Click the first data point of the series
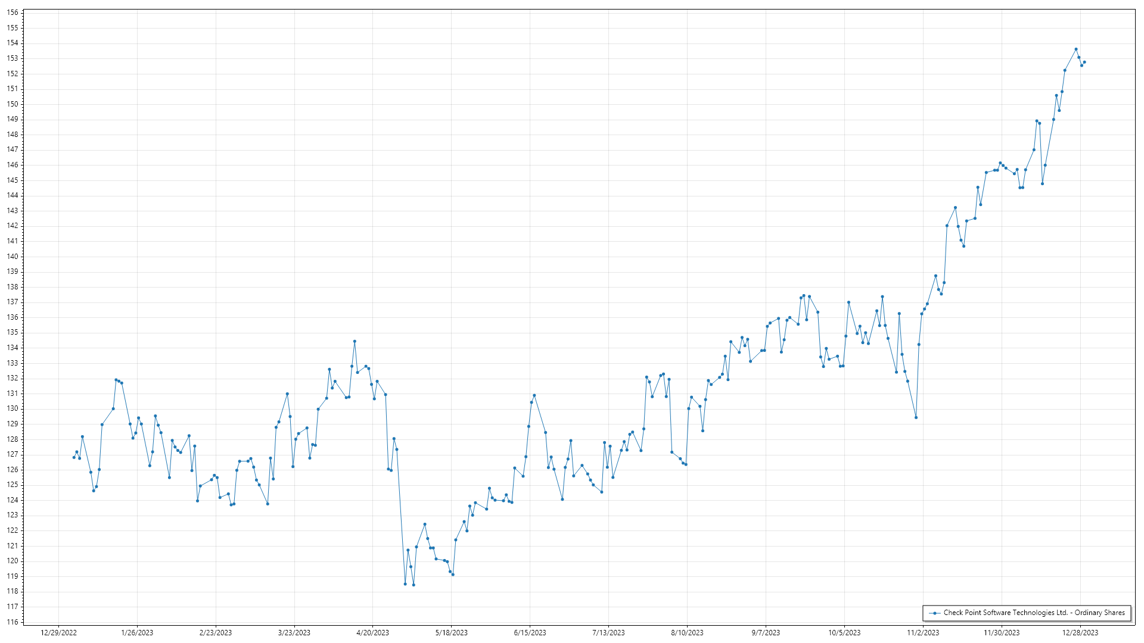 tap(74, 457)
